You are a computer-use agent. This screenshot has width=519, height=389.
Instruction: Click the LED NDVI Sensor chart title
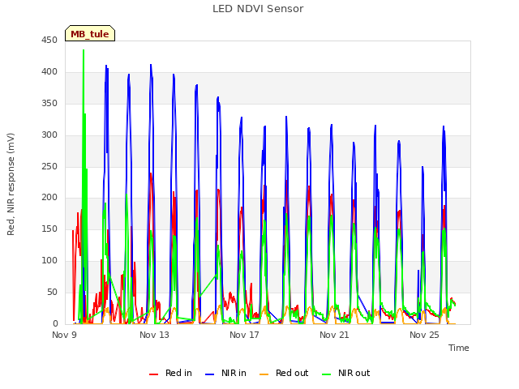click(x=258, y=9)
